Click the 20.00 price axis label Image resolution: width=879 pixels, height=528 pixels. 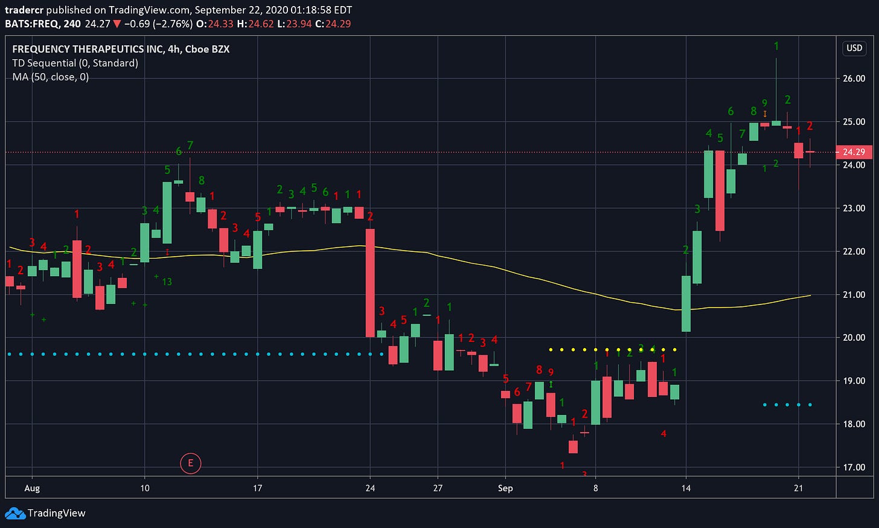click(x=854, y=338)
